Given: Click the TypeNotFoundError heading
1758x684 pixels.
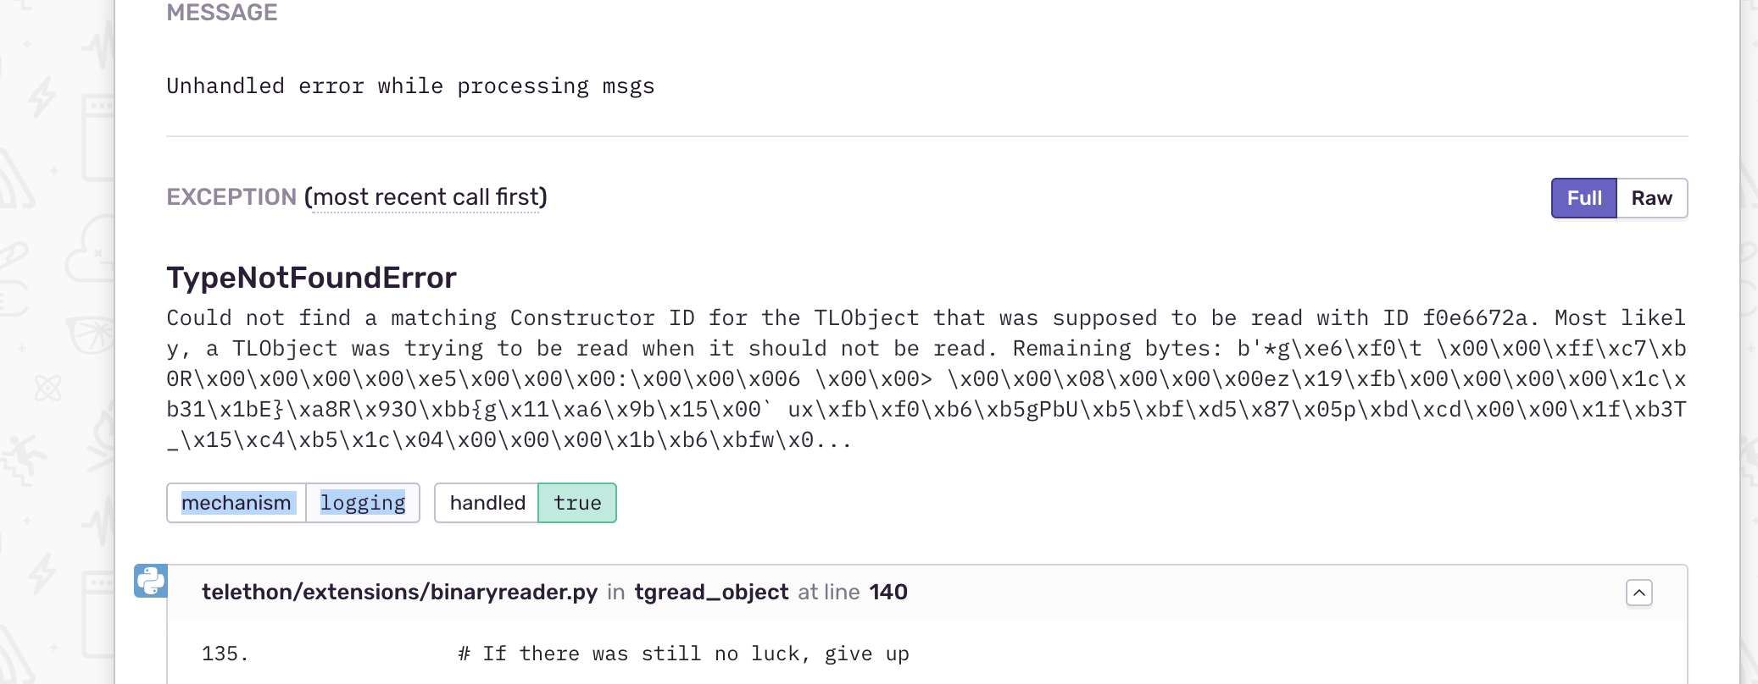Looking at the screenshot, I should (x=311, y=278).
